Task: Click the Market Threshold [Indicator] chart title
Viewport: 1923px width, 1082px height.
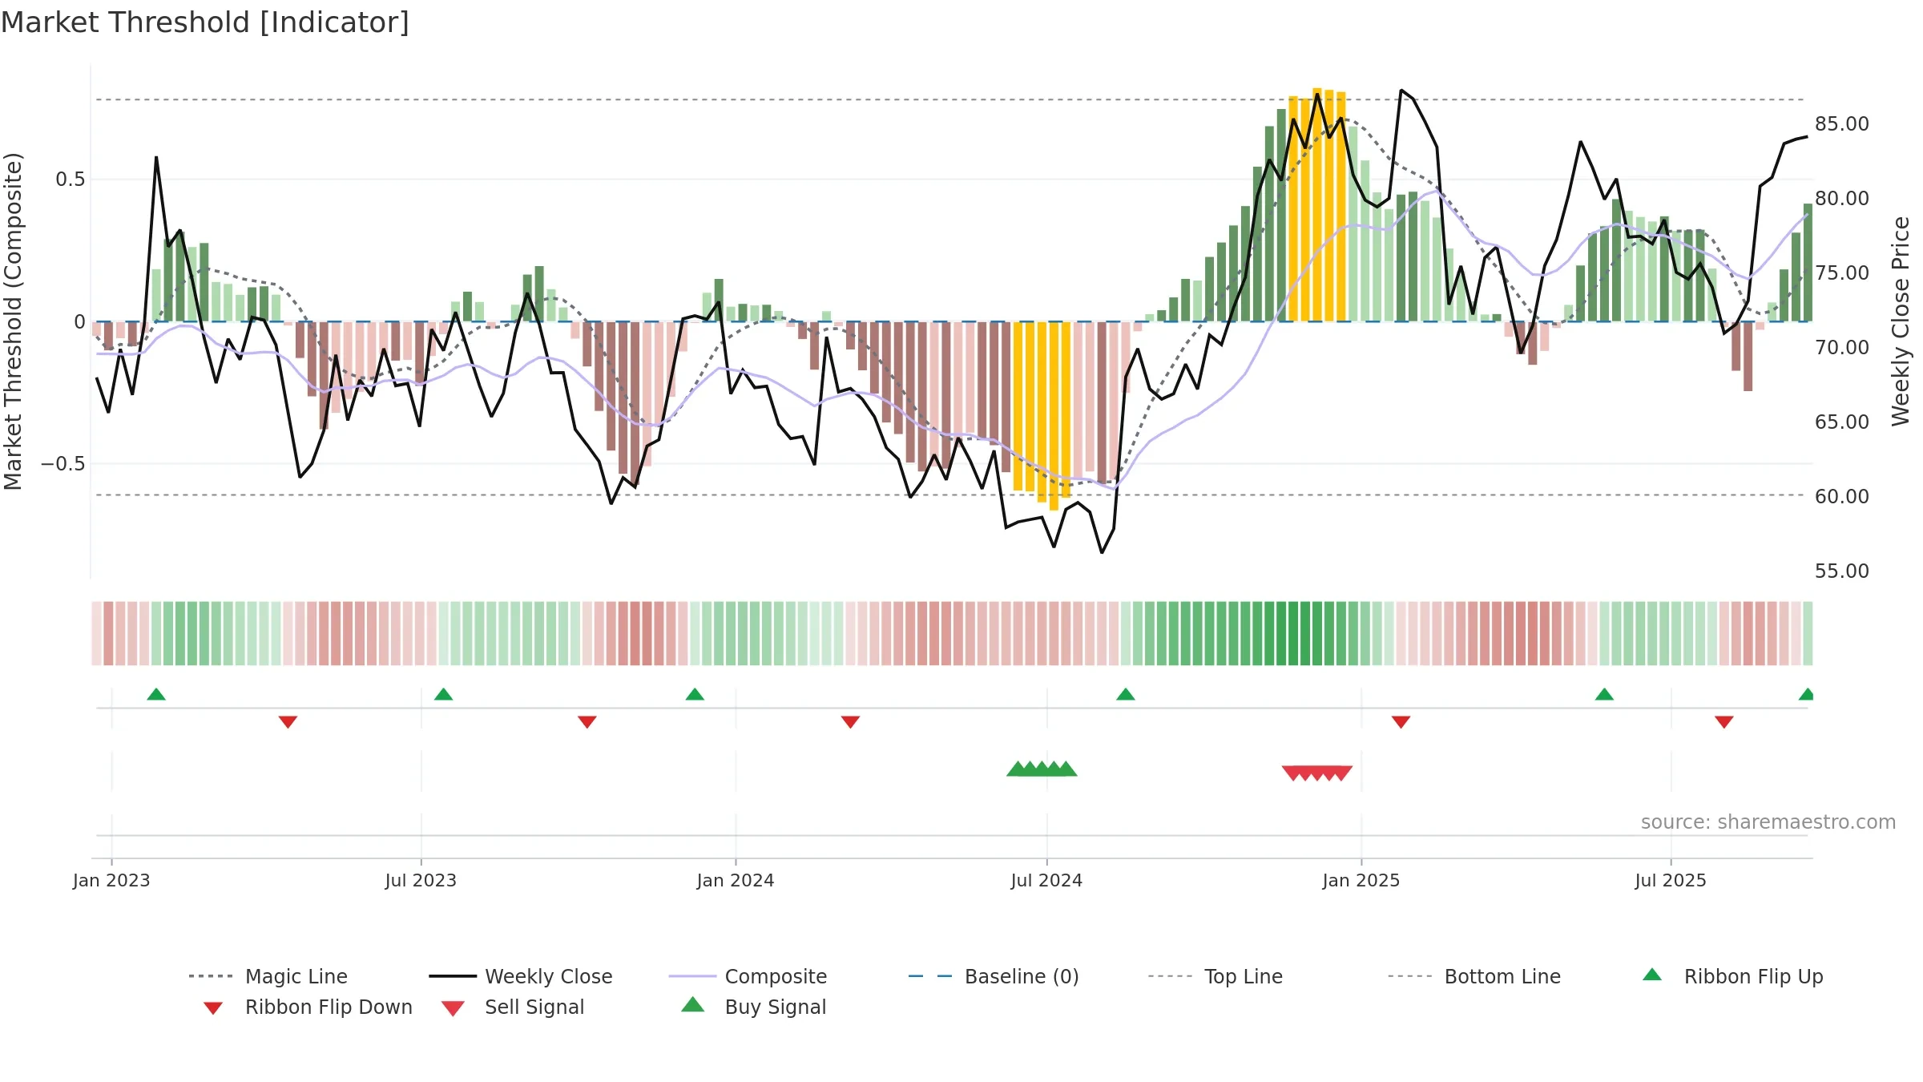Action: (x=205, y=22)
